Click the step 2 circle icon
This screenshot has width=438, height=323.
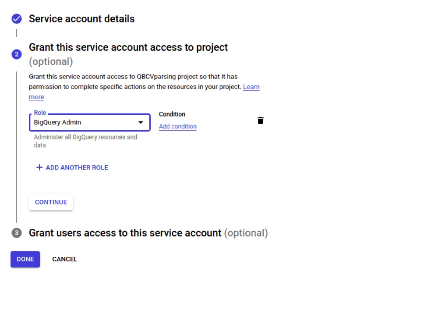tap(17, 54)
